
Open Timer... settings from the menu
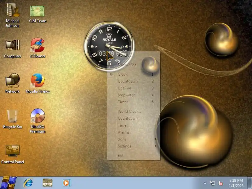[x=133, y=125]
